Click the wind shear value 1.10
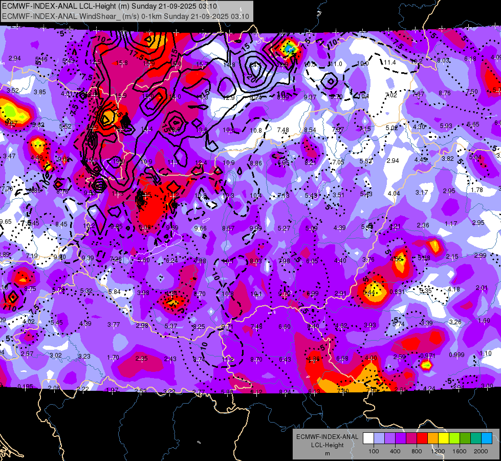The image size is (501, 461). [486, 353]
